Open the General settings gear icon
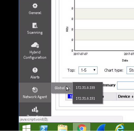134x131 pixels. (x=35, y=6)
